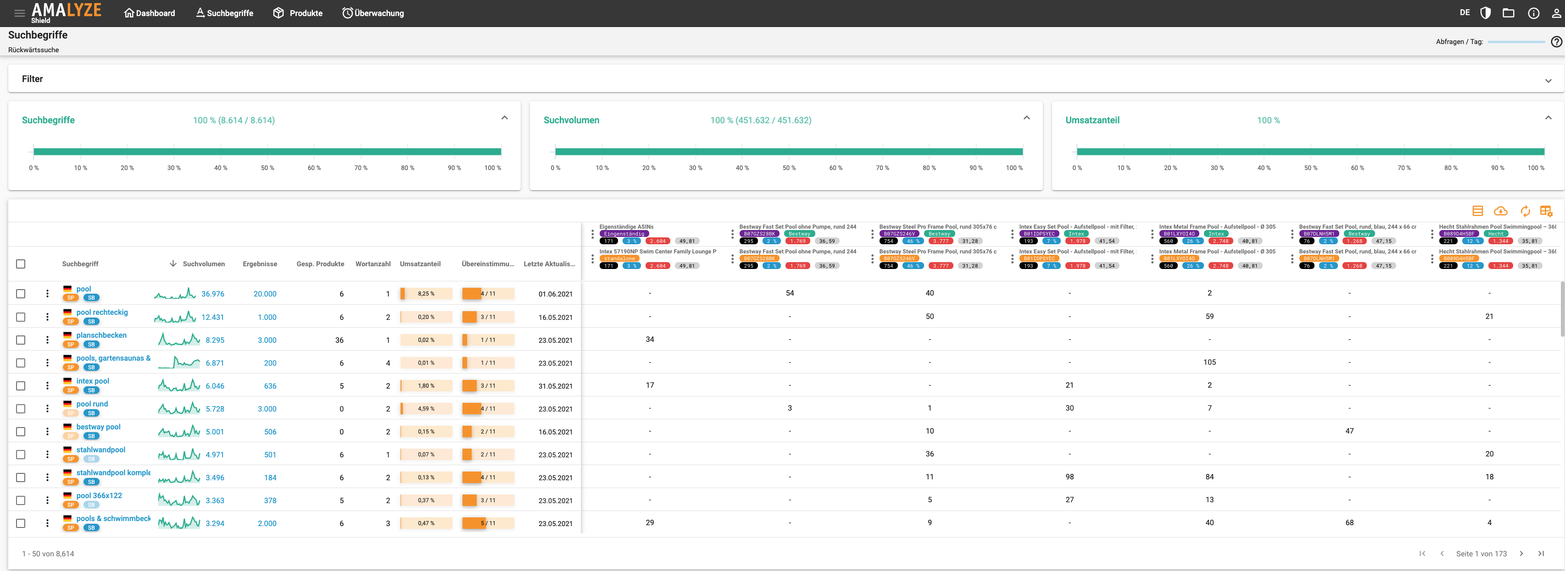Go to the previous page arrow

coord(1442,554)
